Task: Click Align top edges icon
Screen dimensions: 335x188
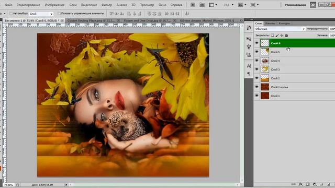Action: [x=111, y=14]
